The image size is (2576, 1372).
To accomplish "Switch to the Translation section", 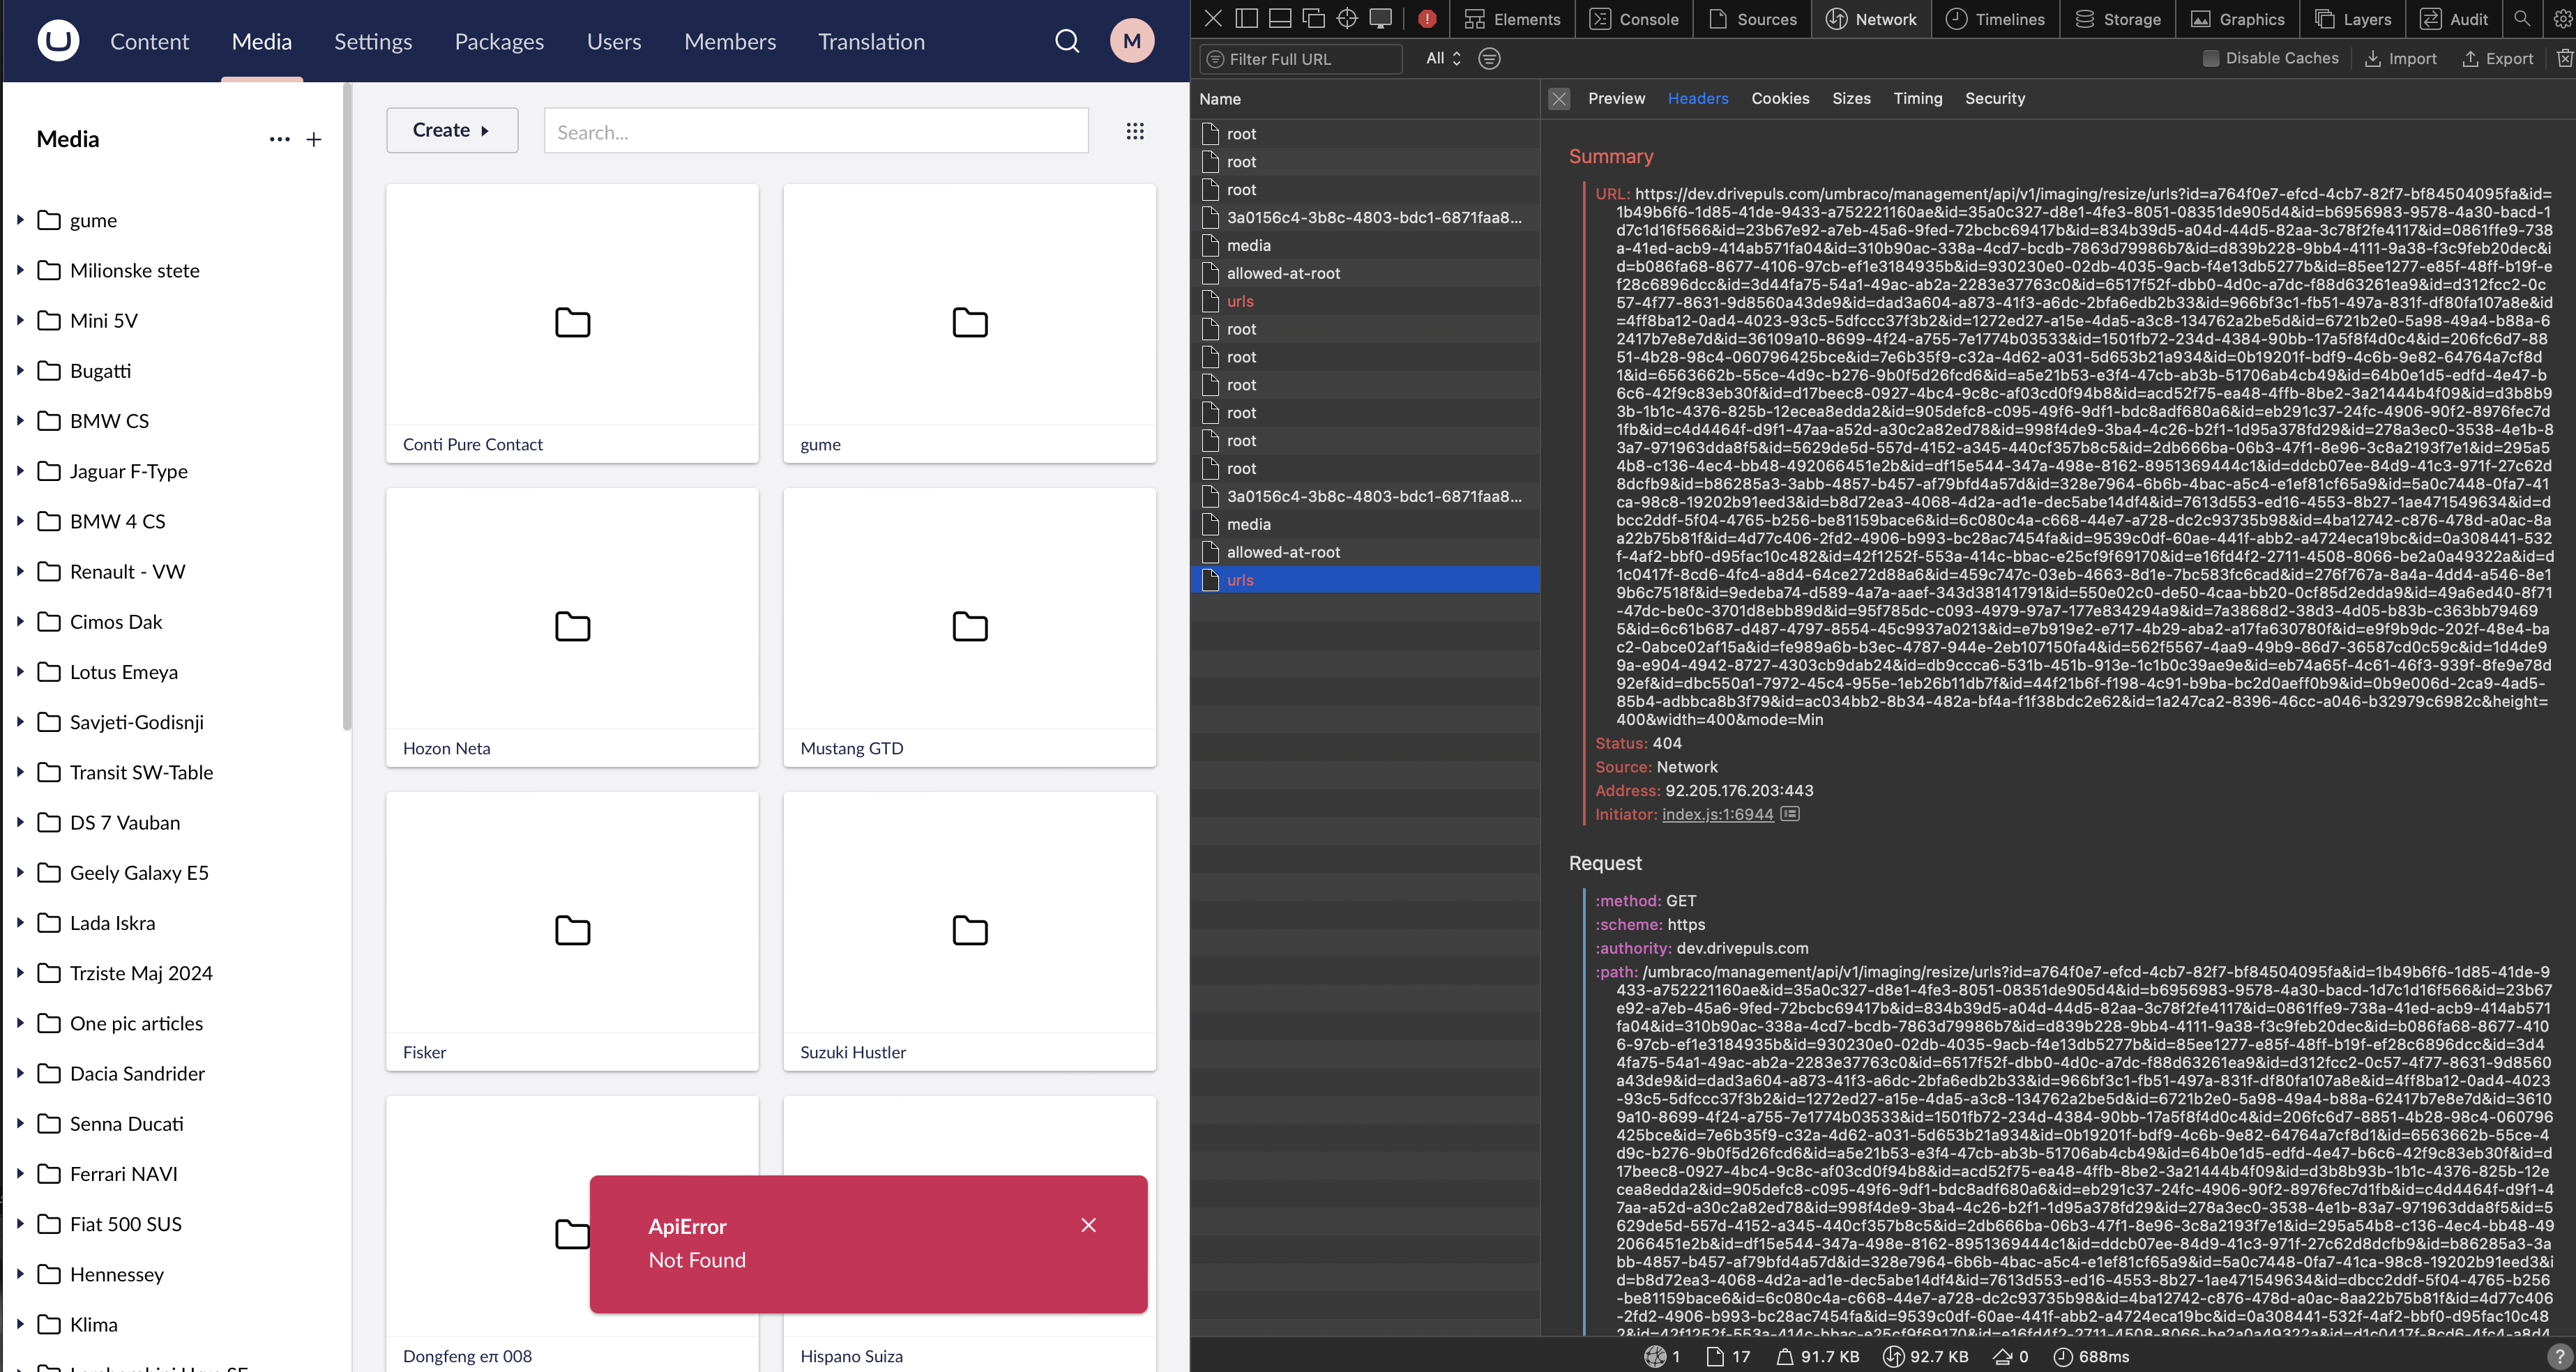I will click(871, 41).
